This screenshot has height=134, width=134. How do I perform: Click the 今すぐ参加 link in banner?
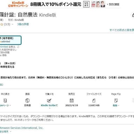coord(114,4)
